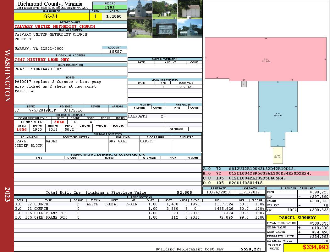The image size is (330, 252).
Task: Open the church sign photo thumbnail
Action: [x=165, y=28]
